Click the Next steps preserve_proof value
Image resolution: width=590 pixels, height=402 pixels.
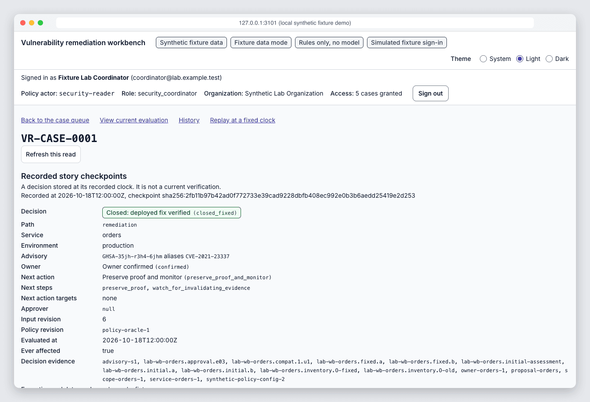(125, 288)
